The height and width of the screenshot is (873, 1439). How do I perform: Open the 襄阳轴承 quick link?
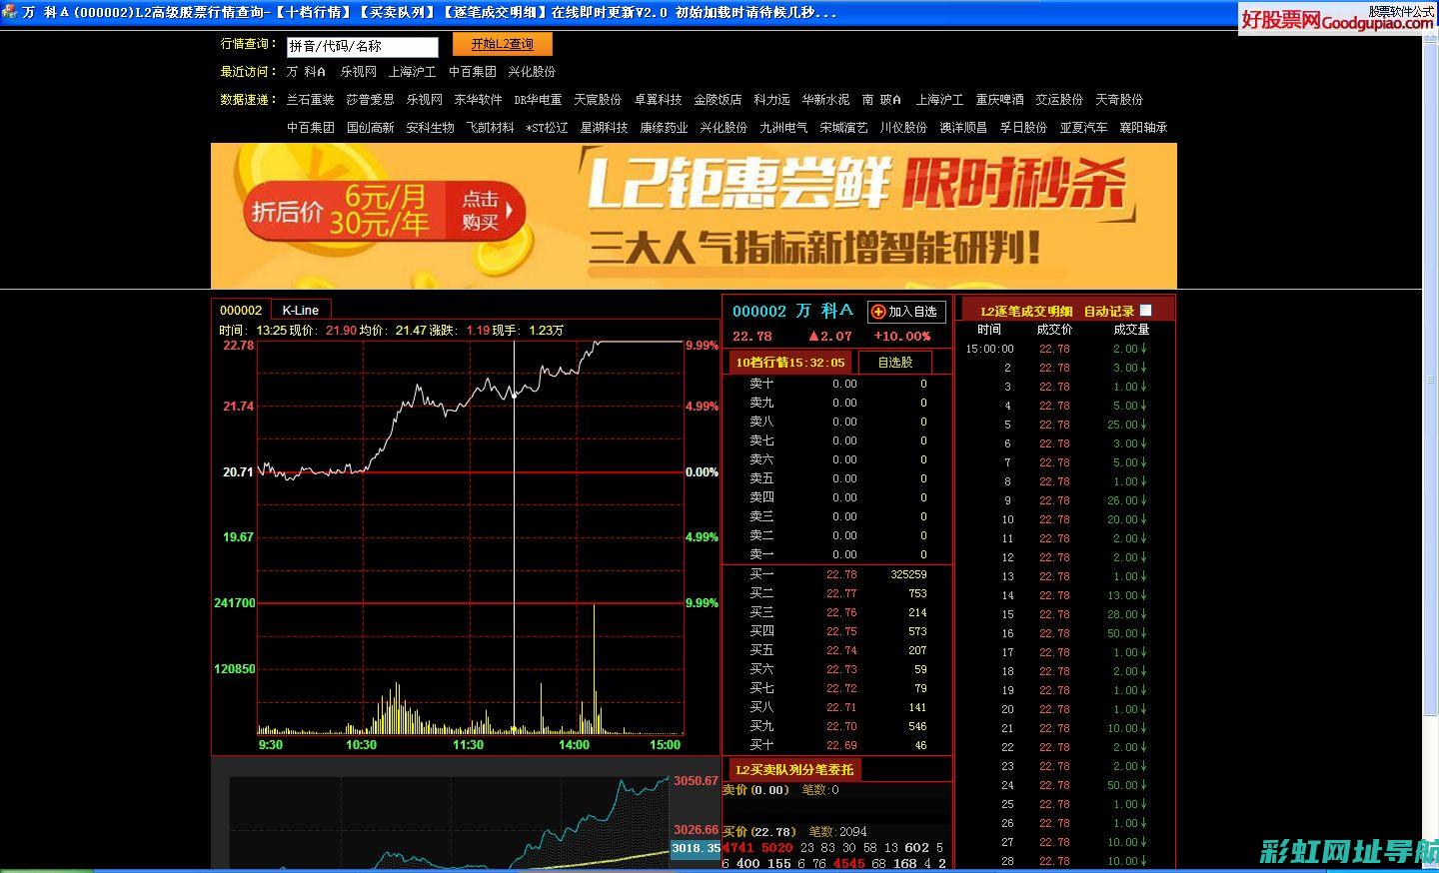pos(1143,128)
